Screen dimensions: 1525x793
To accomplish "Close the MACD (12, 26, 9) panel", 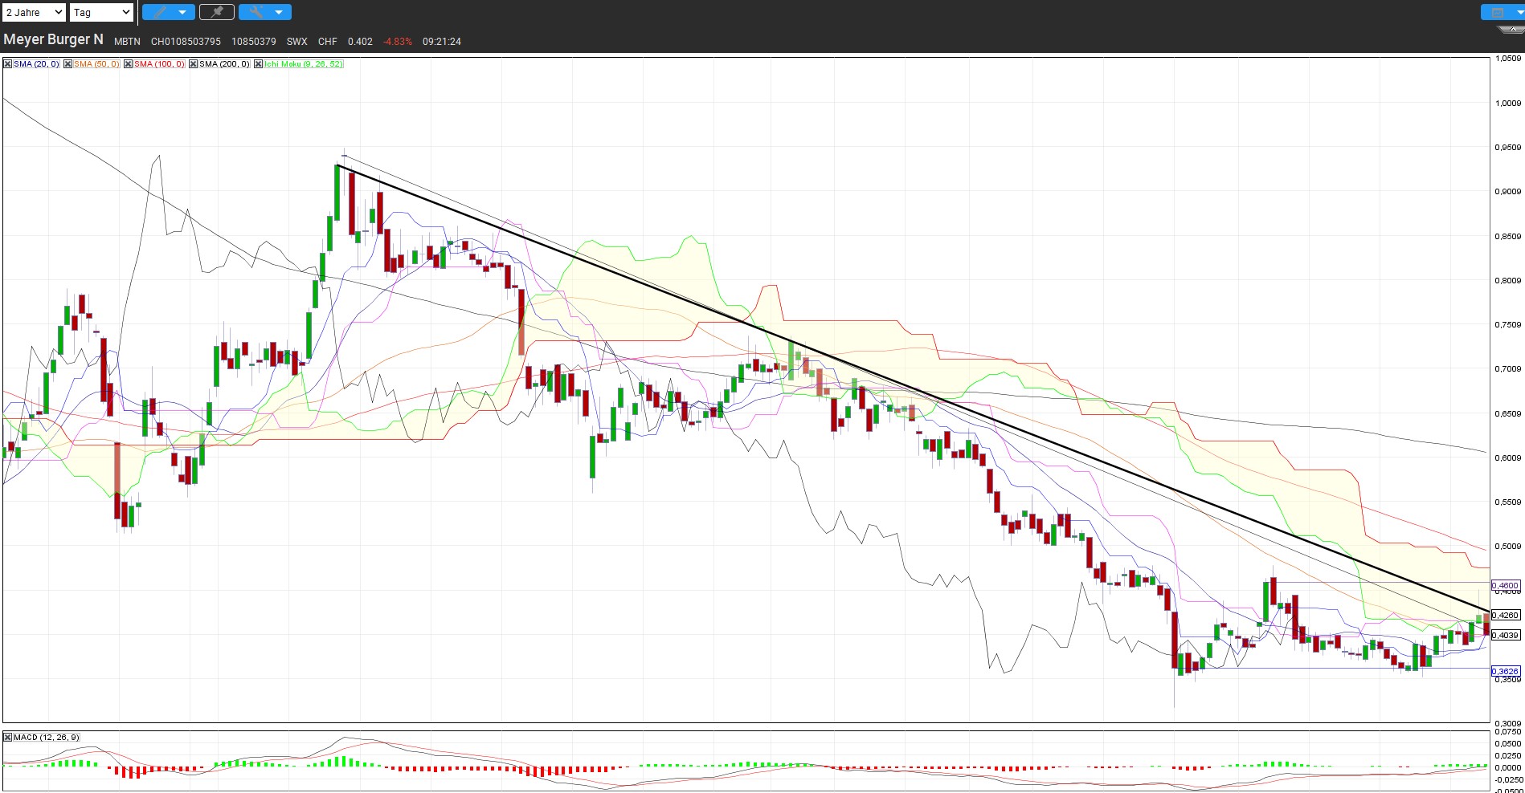I will (x=7, y=738).
